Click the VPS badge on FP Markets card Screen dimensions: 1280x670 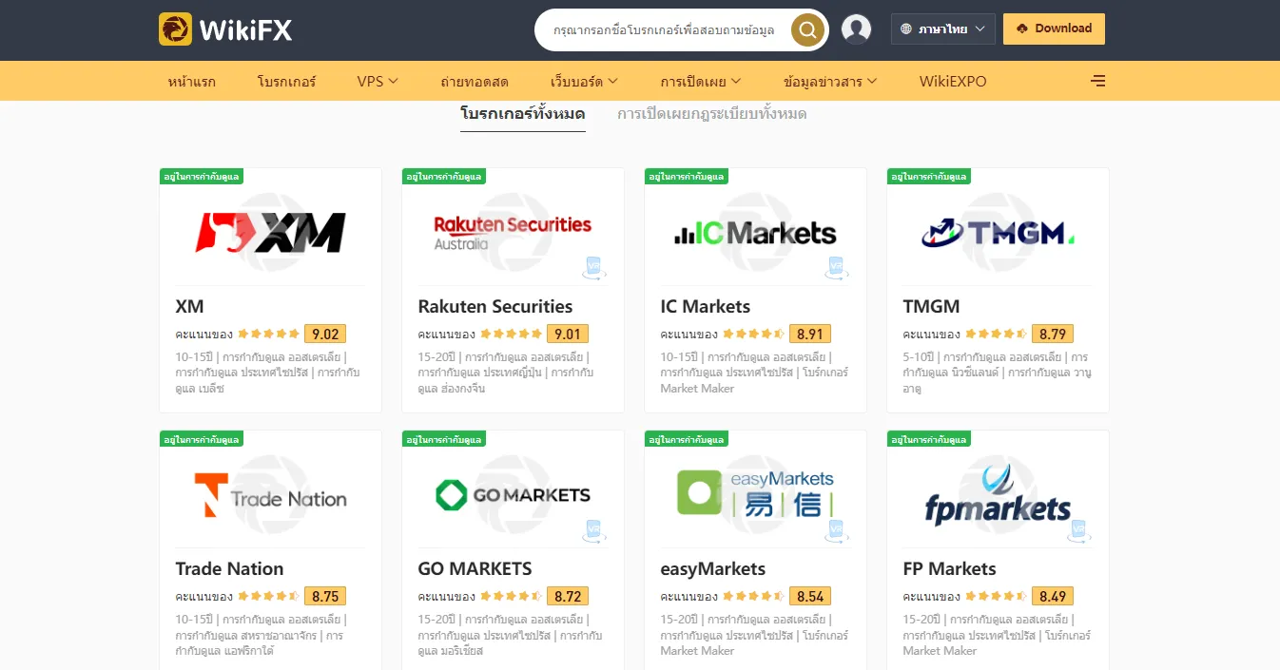pyautogui.click(x=1079, y=530)
